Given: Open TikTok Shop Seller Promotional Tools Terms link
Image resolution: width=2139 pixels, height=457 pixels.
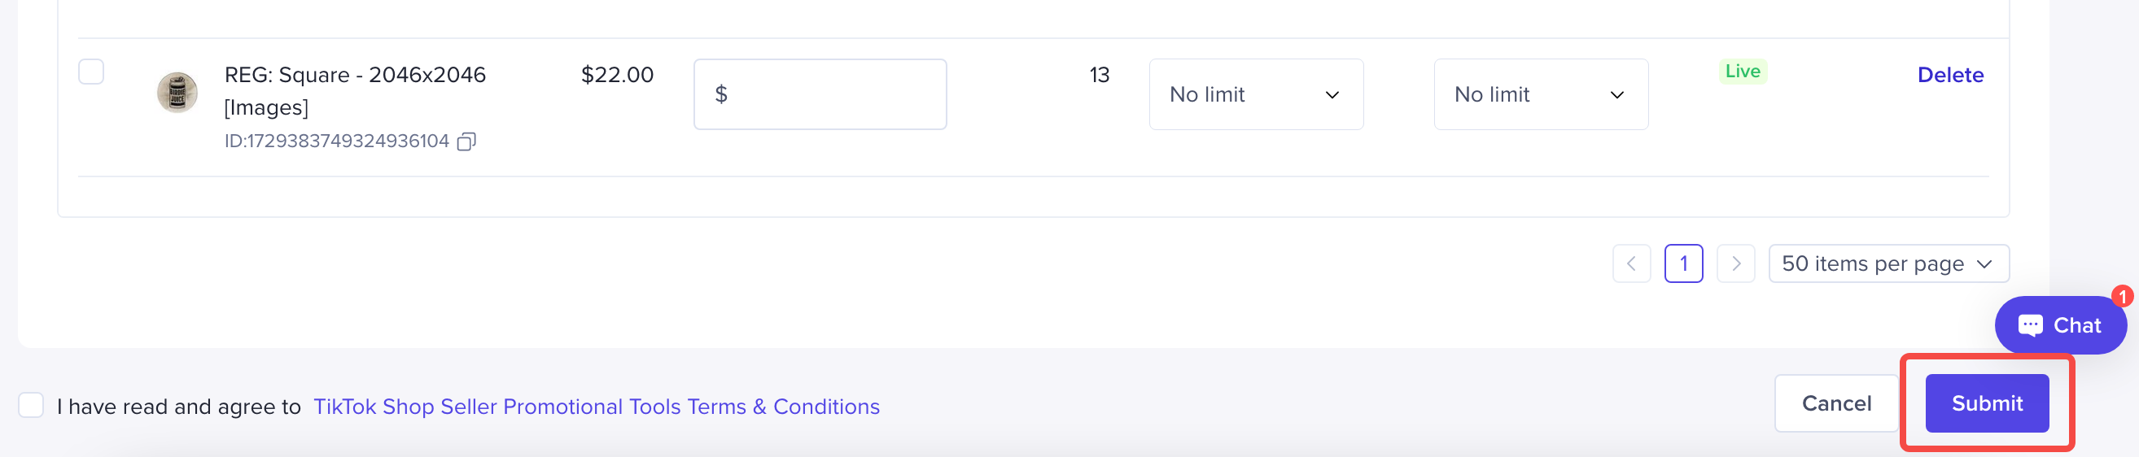Looking at the screenshot, I should coord(595,407).
